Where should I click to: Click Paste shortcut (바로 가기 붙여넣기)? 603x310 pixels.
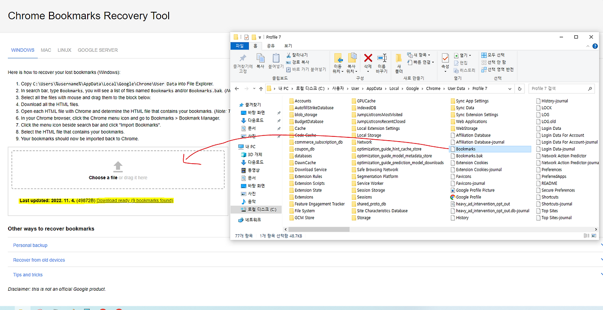(x=306, y=69)
